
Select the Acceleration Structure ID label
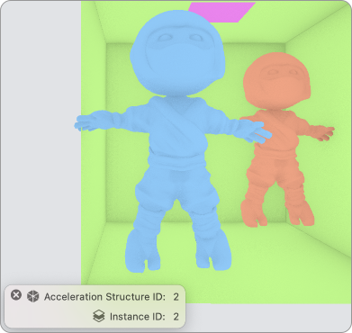[104, 297]
